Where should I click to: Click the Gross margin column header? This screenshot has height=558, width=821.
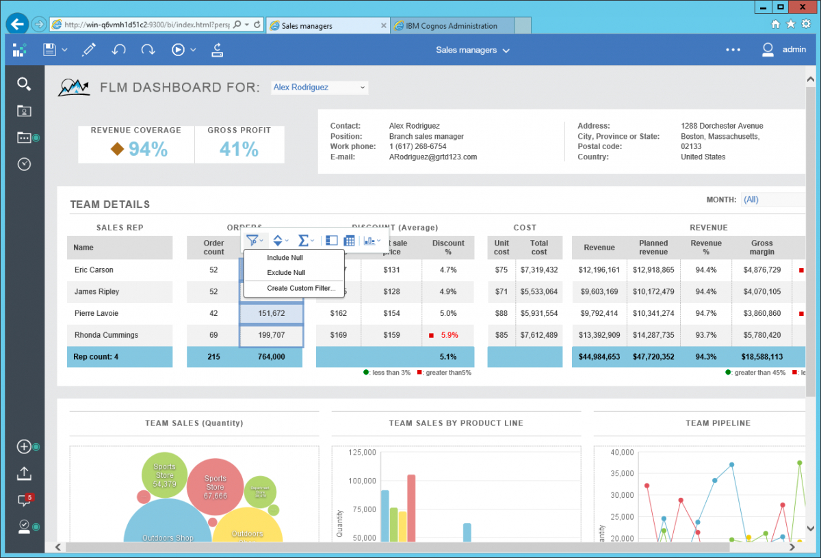point(761,248)
